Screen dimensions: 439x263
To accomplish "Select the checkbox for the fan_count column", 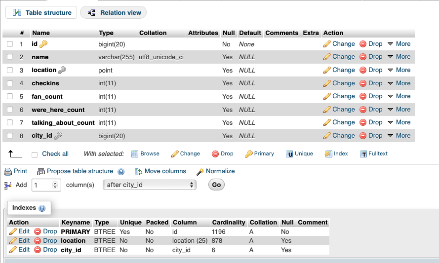I will point(10,96).
